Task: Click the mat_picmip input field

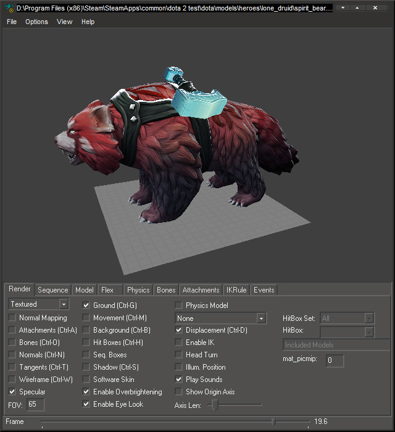Action: [335, 360]
